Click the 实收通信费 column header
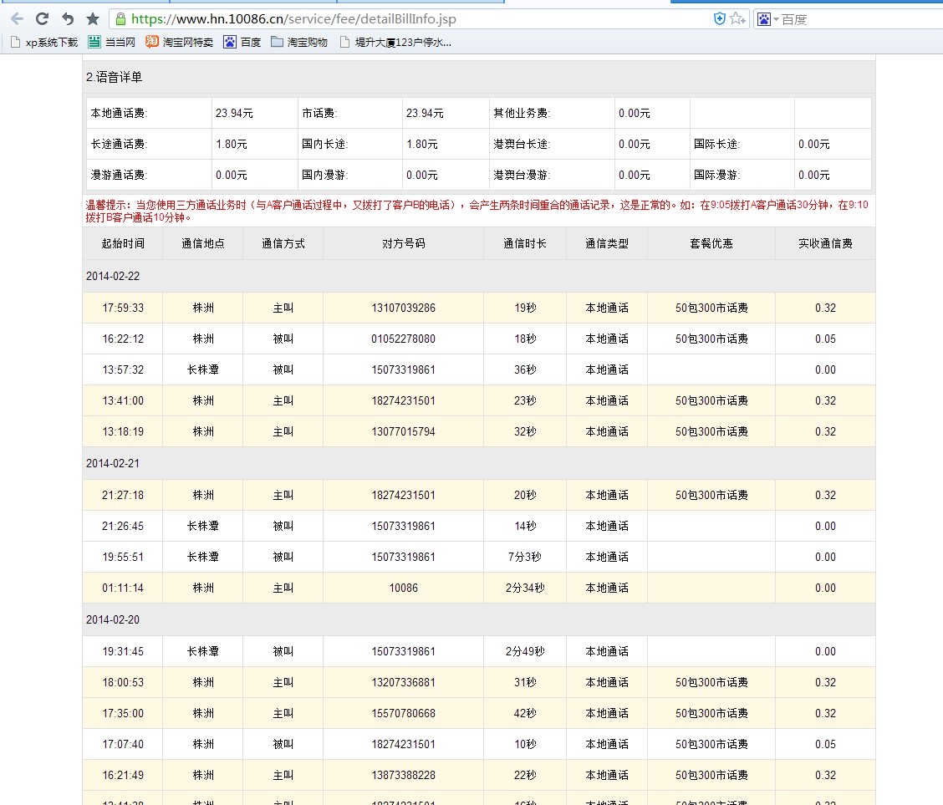 click(824, 243)
